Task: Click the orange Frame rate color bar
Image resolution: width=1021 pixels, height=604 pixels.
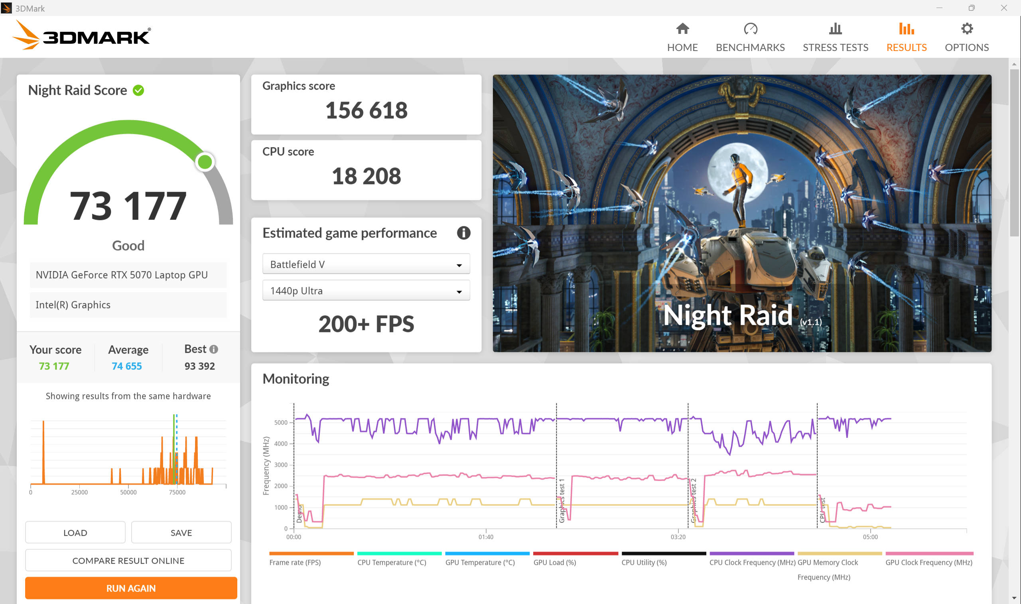Action: tap(311, 553)
